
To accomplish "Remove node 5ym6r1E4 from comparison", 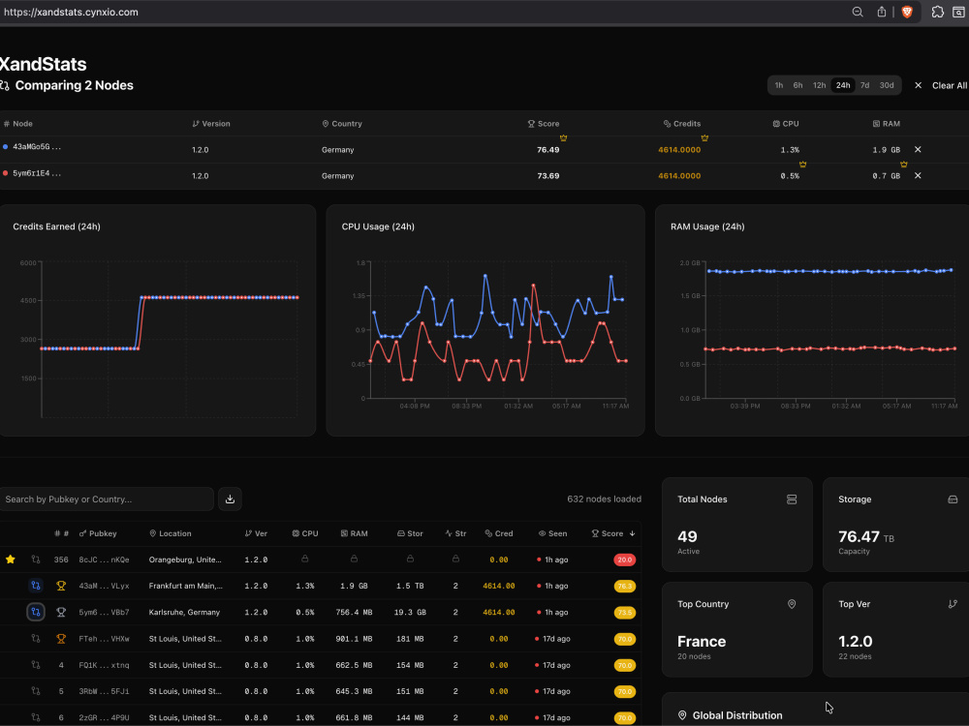I will [x=918, y=176].
